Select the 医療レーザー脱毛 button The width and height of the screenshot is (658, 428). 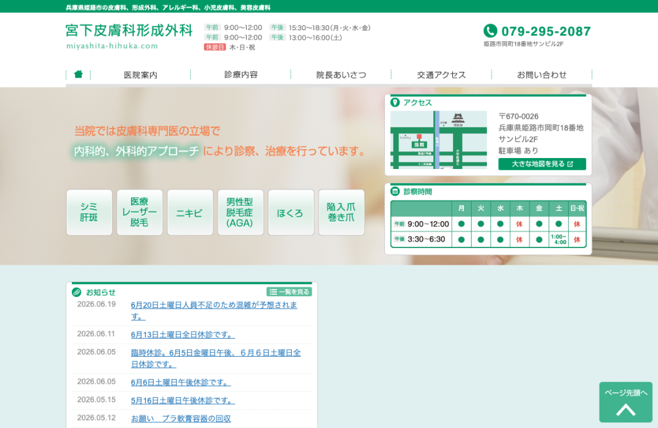pyautogui.click(x=139, y=212)
